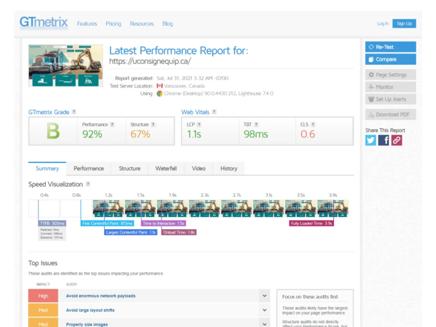Image resolution: width=436 pixels, height=327 pixels.
Task: Click the 92% Performance value
Action: (92, 134)
